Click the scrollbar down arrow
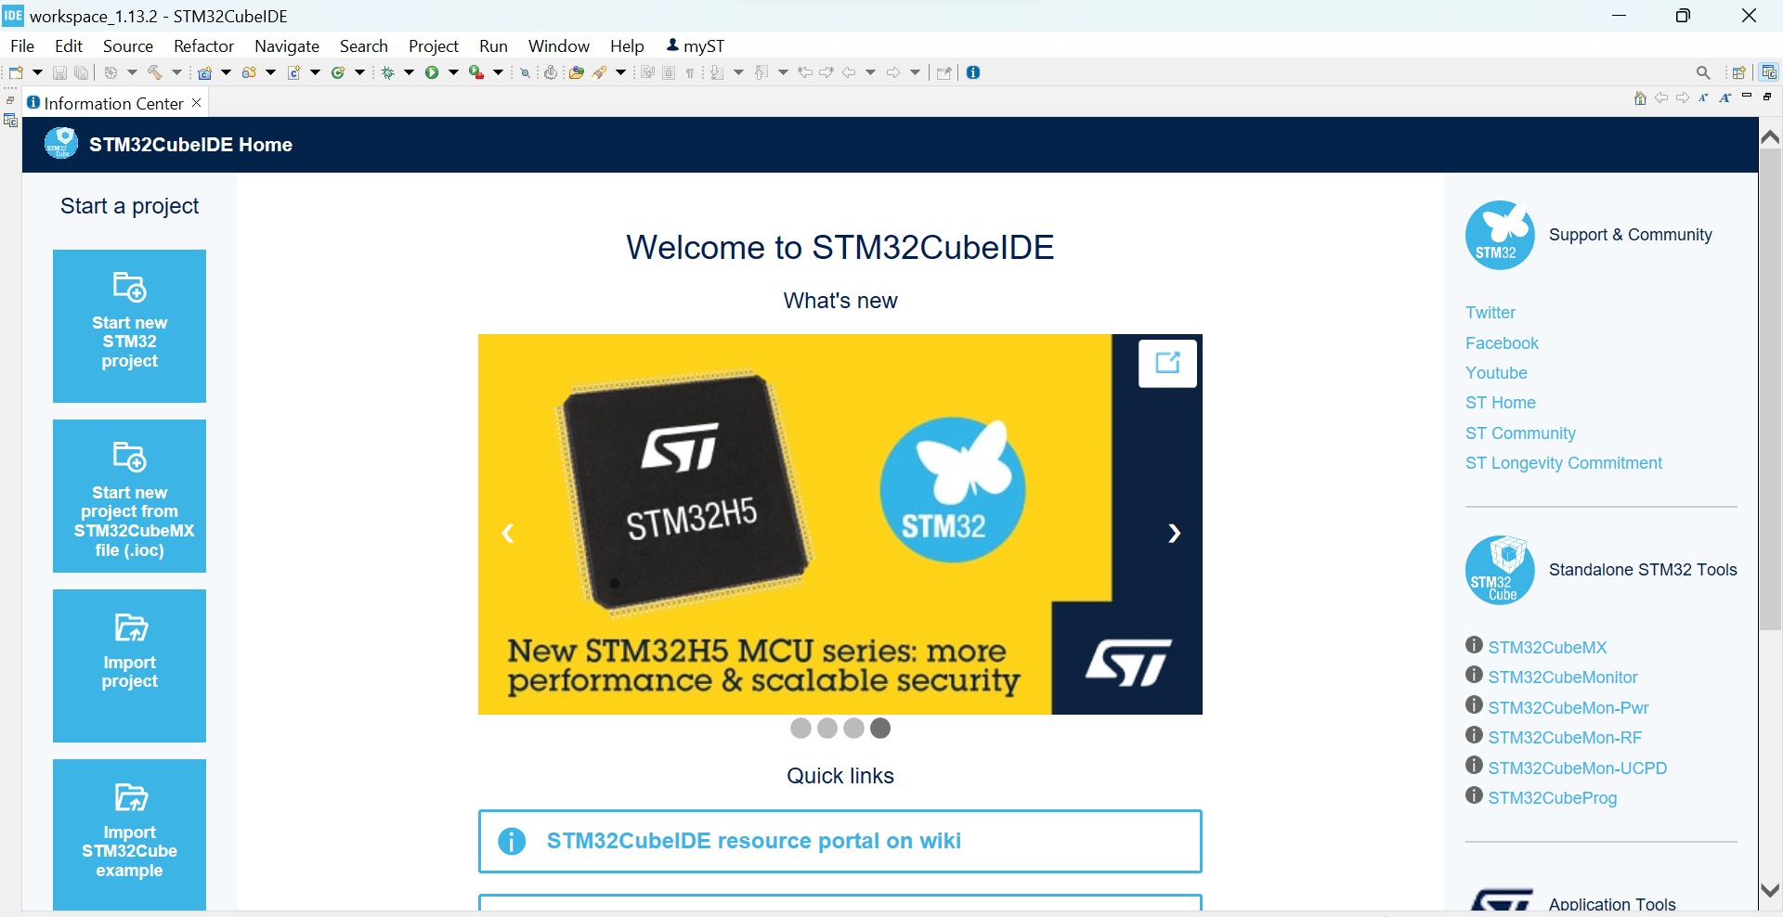Image resolution: width=1783 pixels, height=917 pixels. click(x=1770, y=890)
